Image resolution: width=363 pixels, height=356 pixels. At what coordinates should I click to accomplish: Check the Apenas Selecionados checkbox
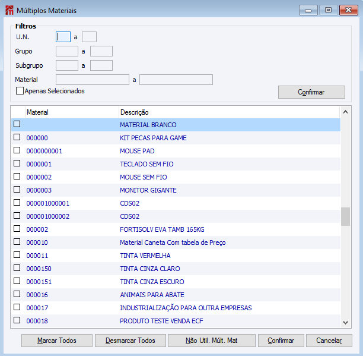click(x=20, y=91)
